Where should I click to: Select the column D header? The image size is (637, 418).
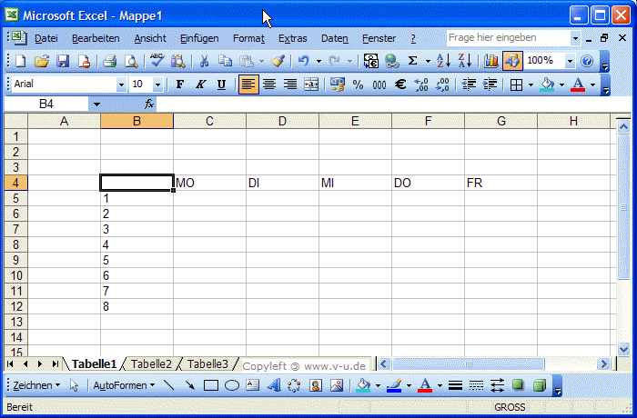tap(282, 121)
